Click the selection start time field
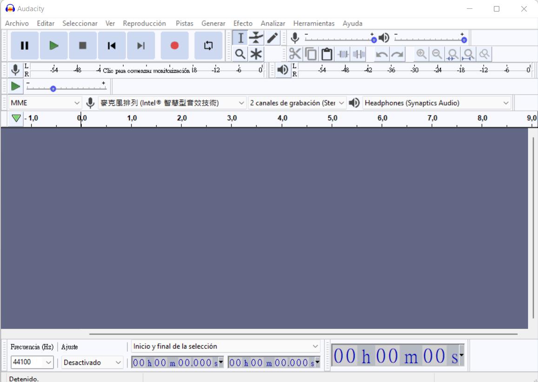Screen dimensions: 538x382 coord(175,362)
